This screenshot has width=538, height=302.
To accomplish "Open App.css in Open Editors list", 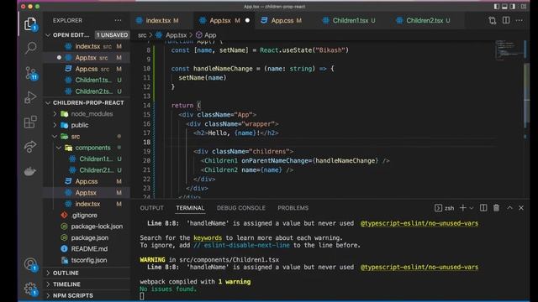I will 87,69.
